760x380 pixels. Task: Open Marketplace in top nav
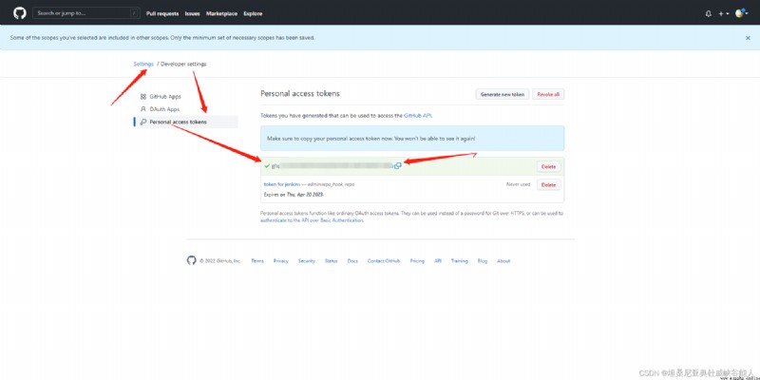pyautogui.click(x=221, y=13)
